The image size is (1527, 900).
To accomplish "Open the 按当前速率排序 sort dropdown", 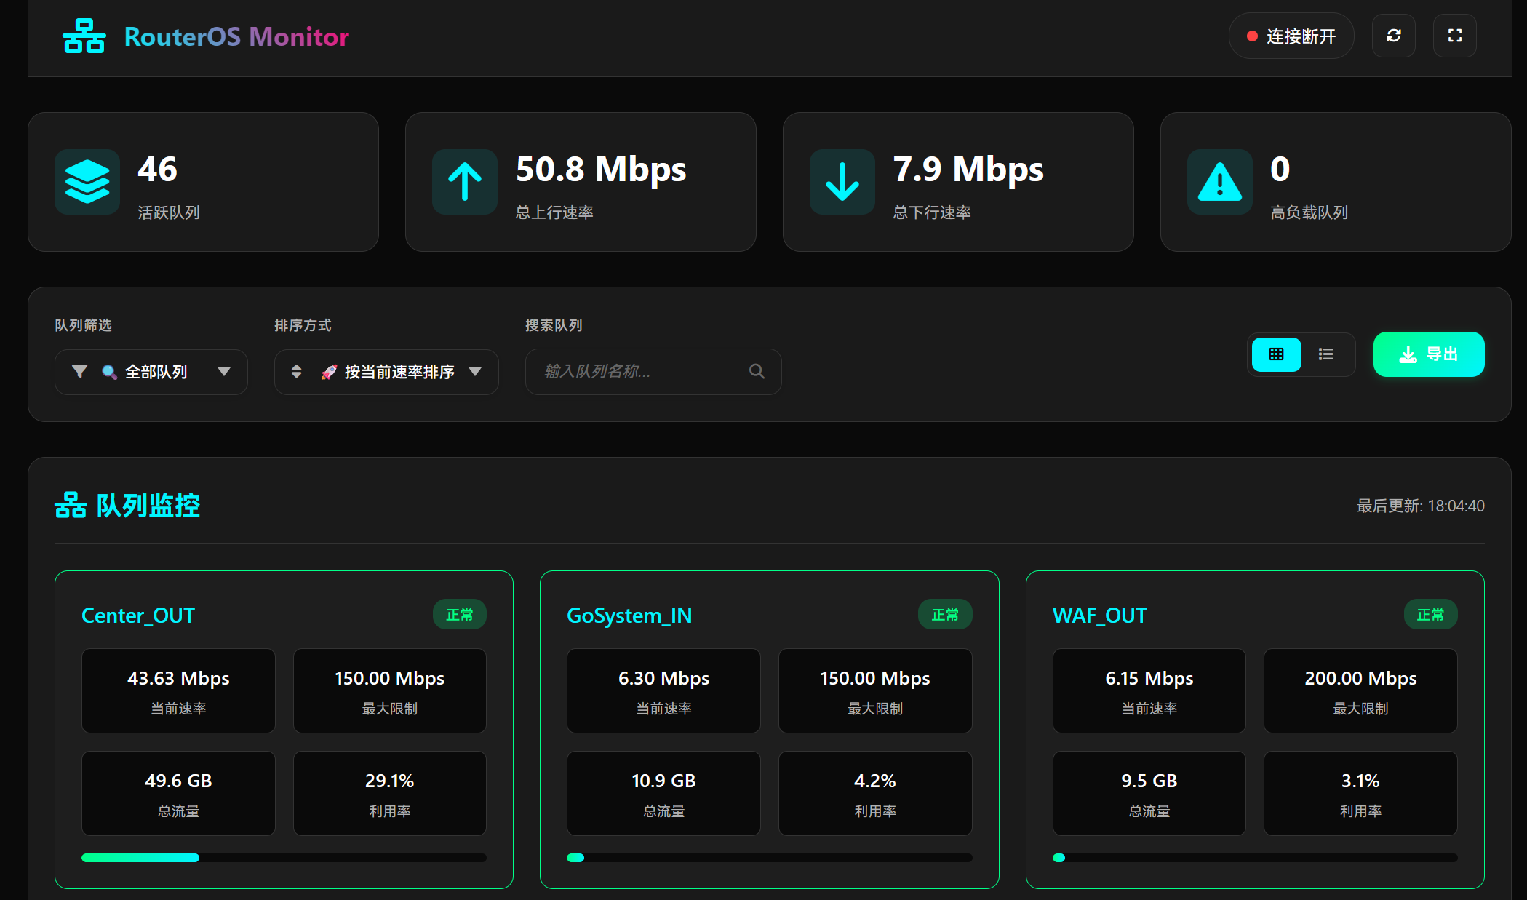I will 386,372.
